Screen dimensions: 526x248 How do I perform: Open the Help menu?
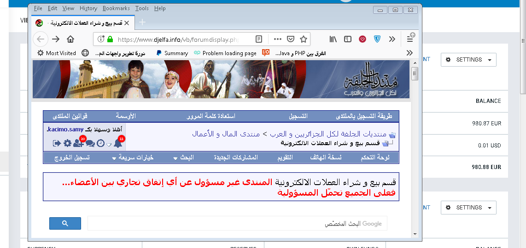pyautogui.click(x=160, y=8)
